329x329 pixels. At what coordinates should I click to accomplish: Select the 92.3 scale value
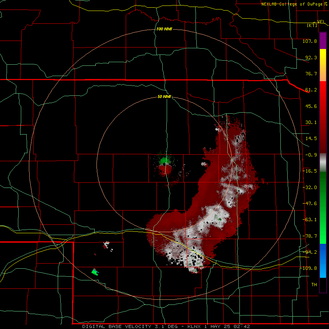[311, 57]
